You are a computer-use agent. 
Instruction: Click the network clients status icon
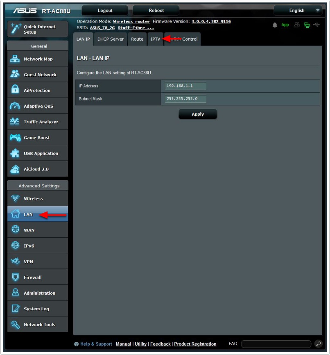click(307, 25)
